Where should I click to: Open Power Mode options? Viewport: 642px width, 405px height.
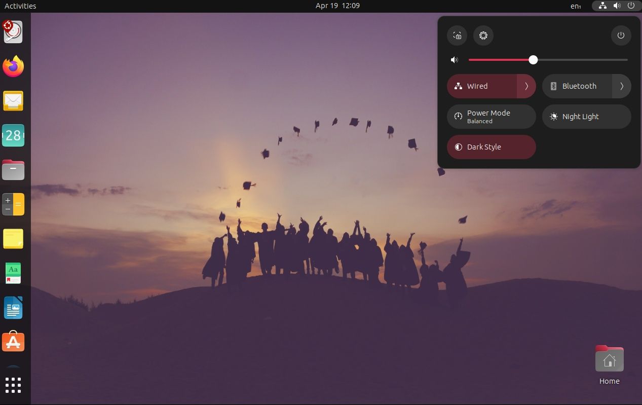click(x=488, y=117)
